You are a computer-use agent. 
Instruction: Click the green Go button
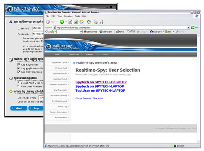[194, 27]
